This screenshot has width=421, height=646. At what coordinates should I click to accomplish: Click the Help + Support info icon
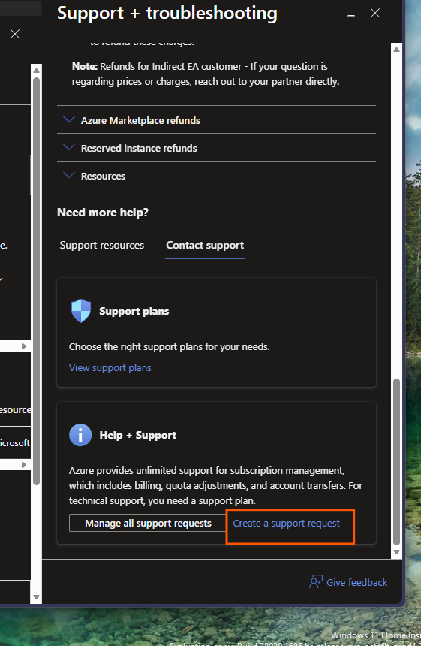coord(80,435)
